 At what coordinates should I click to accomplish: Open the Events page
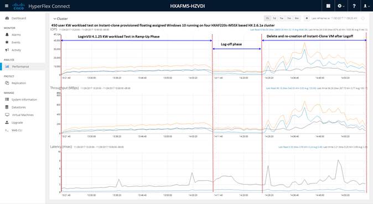coord(16,43)
